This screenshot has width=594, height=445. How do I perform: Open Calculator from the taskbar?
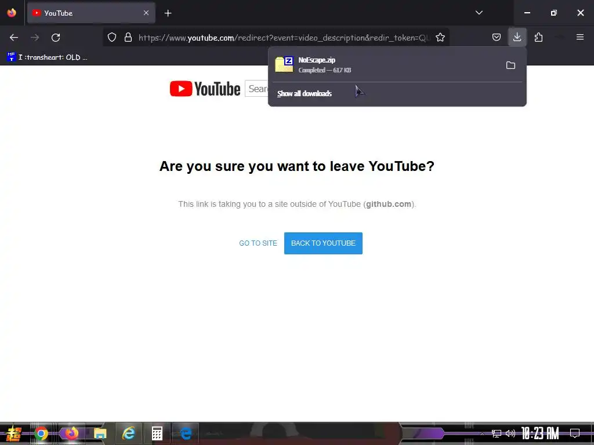tap(157, 433)
